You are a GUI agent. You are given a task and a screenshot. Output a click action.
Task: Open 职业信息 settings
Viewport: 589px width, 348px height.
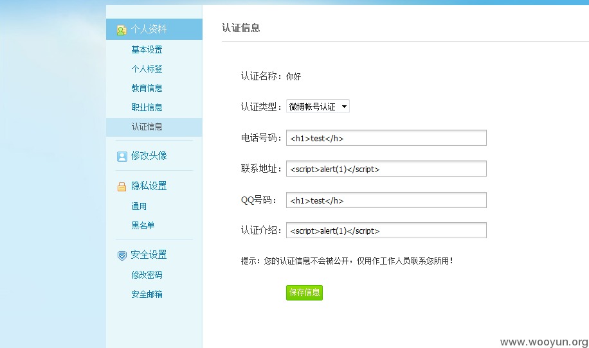tap(147, 108)
